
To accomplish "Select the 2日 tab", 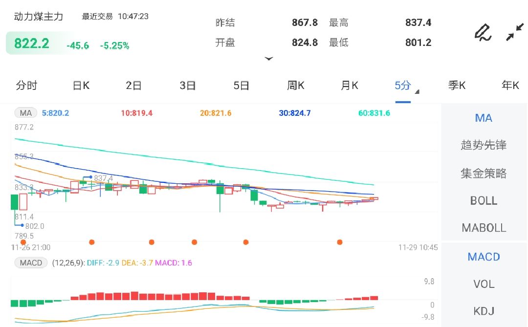I will coord(133,86).
